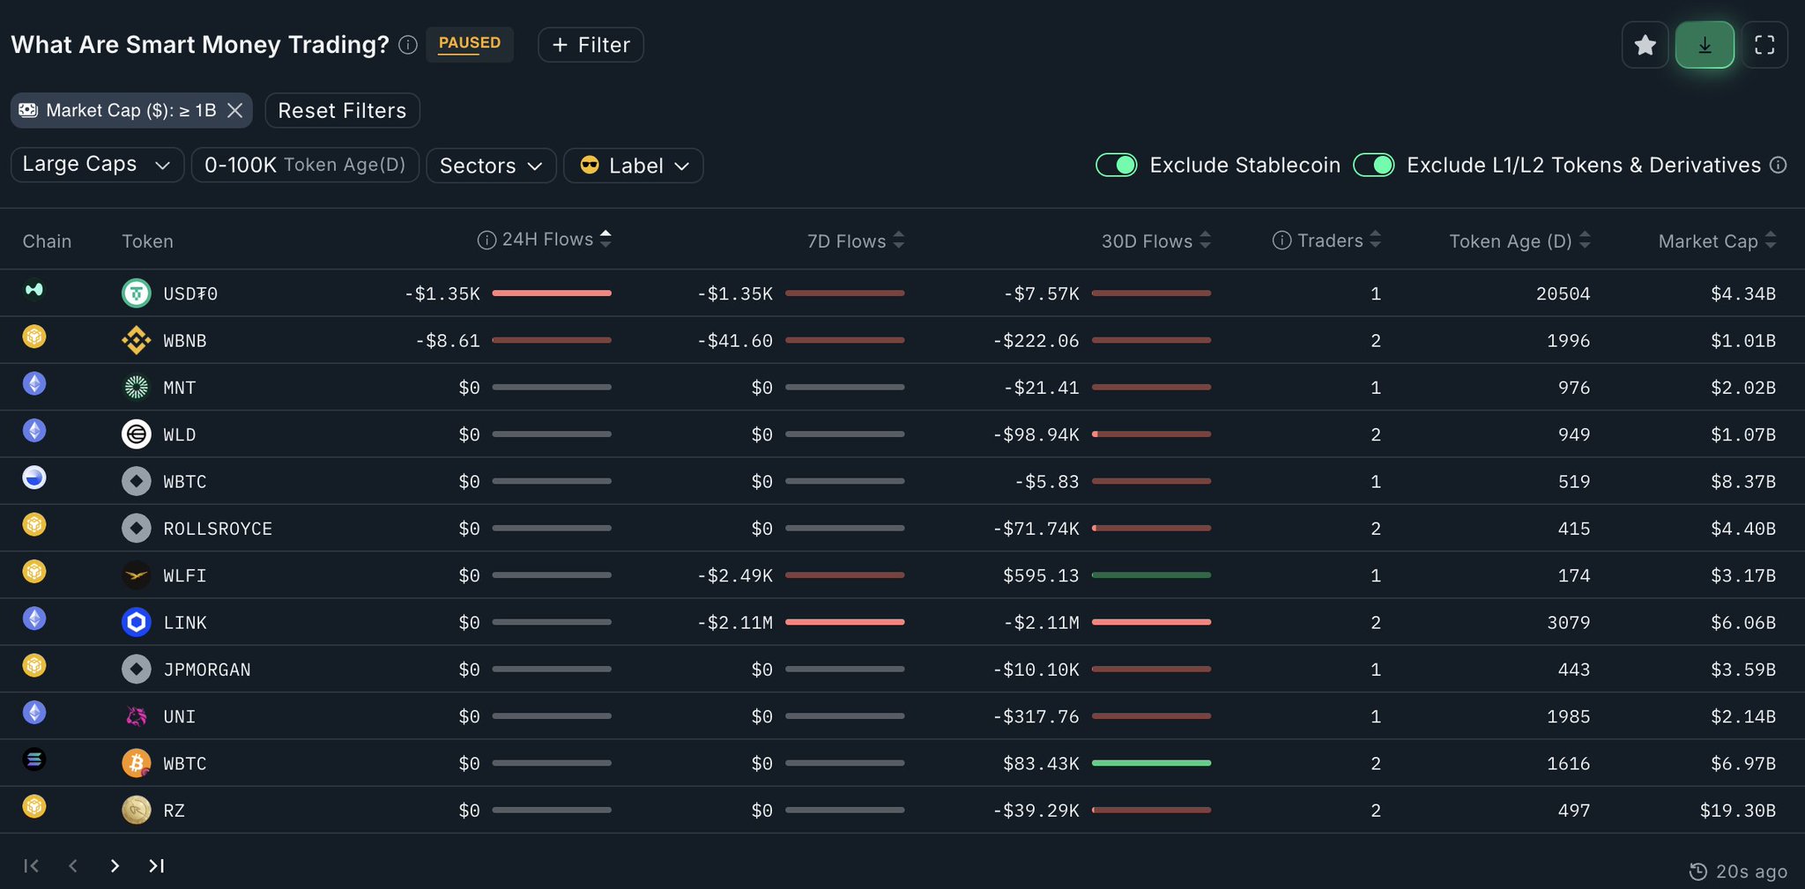Image resolution: width=1805 pixels, height=889 pixels.
Task: Click info icon next to Traders header
Action: tap(1281, 241)
